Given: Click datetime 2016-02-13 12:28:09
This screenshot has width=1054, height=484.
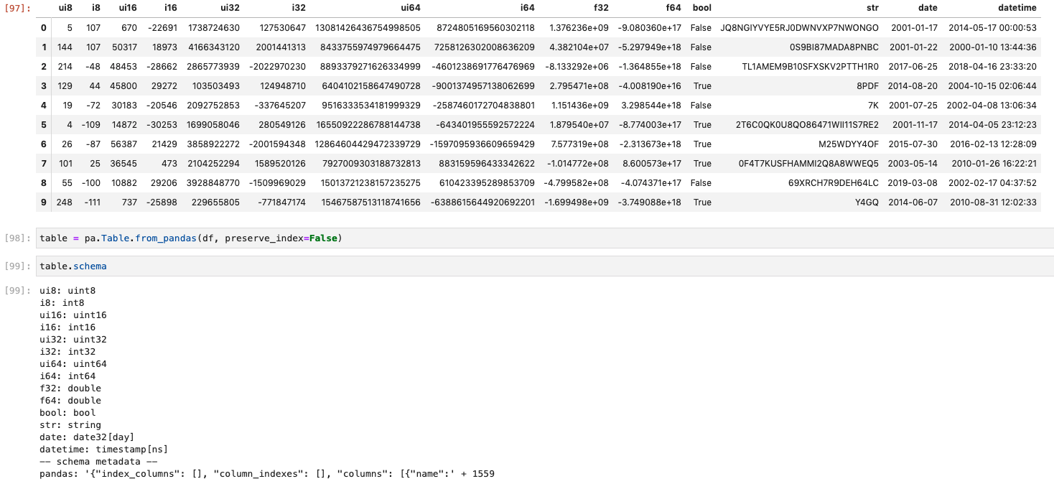Looking at the screenshot, I should coord(992,144).
